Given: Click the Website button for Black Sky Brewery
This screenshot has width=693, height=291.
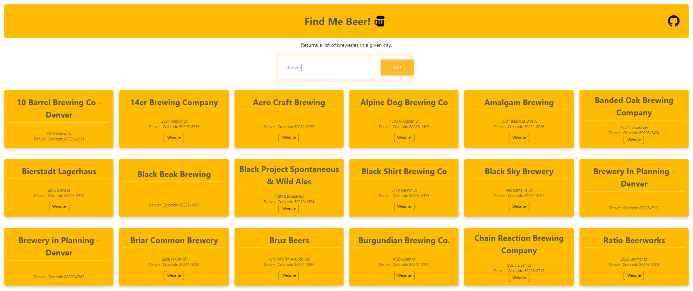Looking at the screenshot, I should click(x=518, y=206).
